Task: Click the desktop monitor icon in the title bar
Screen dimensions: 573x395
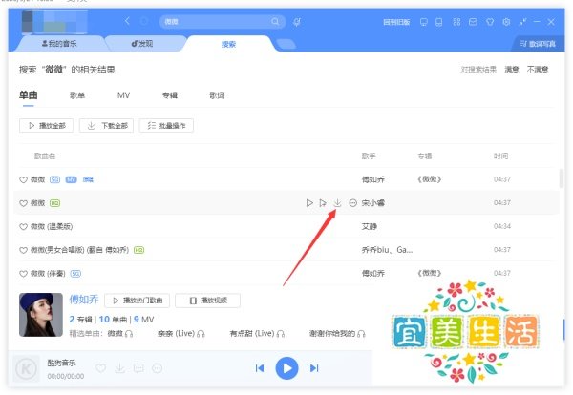Action: click(423, 22)
